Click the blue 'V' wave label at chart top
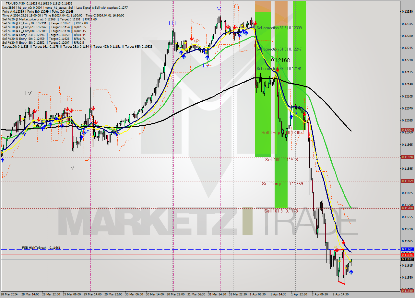This screenshot has width=415, height=298. click(x=219, y=9)
